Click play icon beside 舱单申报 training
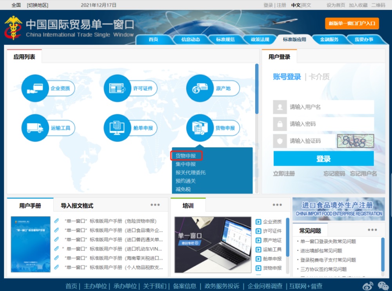Screen dimensions: 392x291 258,259
